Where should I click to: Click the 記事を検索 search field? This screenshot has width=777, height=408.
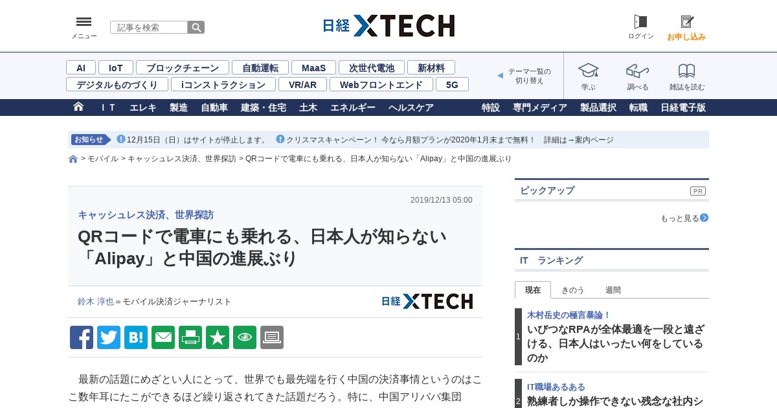click(149, 27)
